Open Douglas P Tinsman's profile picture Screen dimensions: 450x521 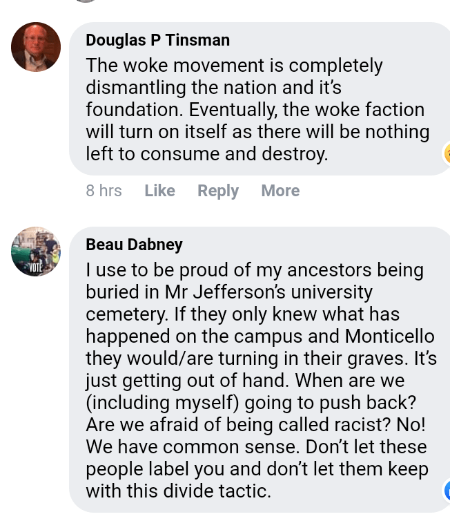pyautogui.click(x=36, y=47)
